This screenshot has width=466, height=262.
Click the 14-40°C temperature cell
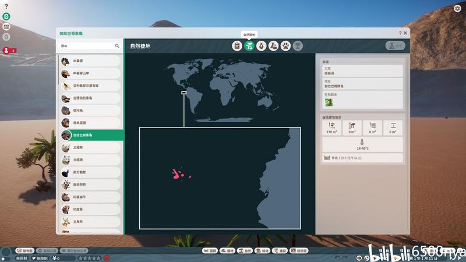[362, 144]
